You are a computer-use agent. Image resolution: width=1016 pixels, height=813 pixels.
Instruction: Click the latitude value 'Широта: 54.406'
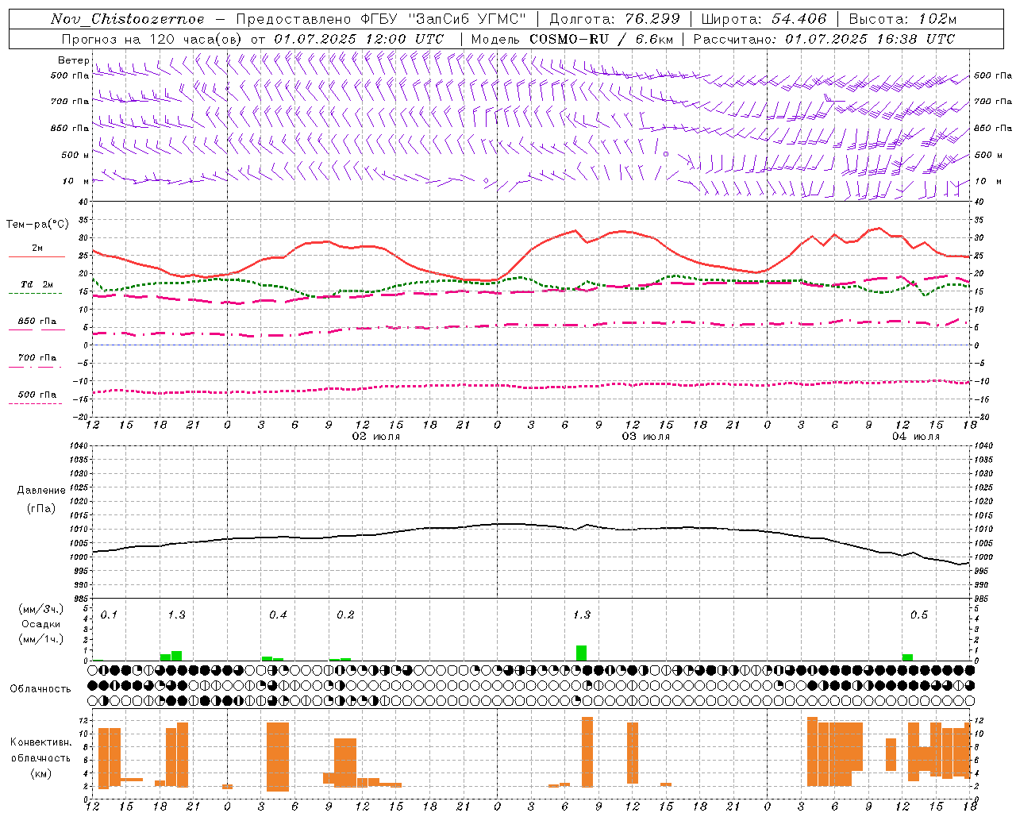(764, 19)
